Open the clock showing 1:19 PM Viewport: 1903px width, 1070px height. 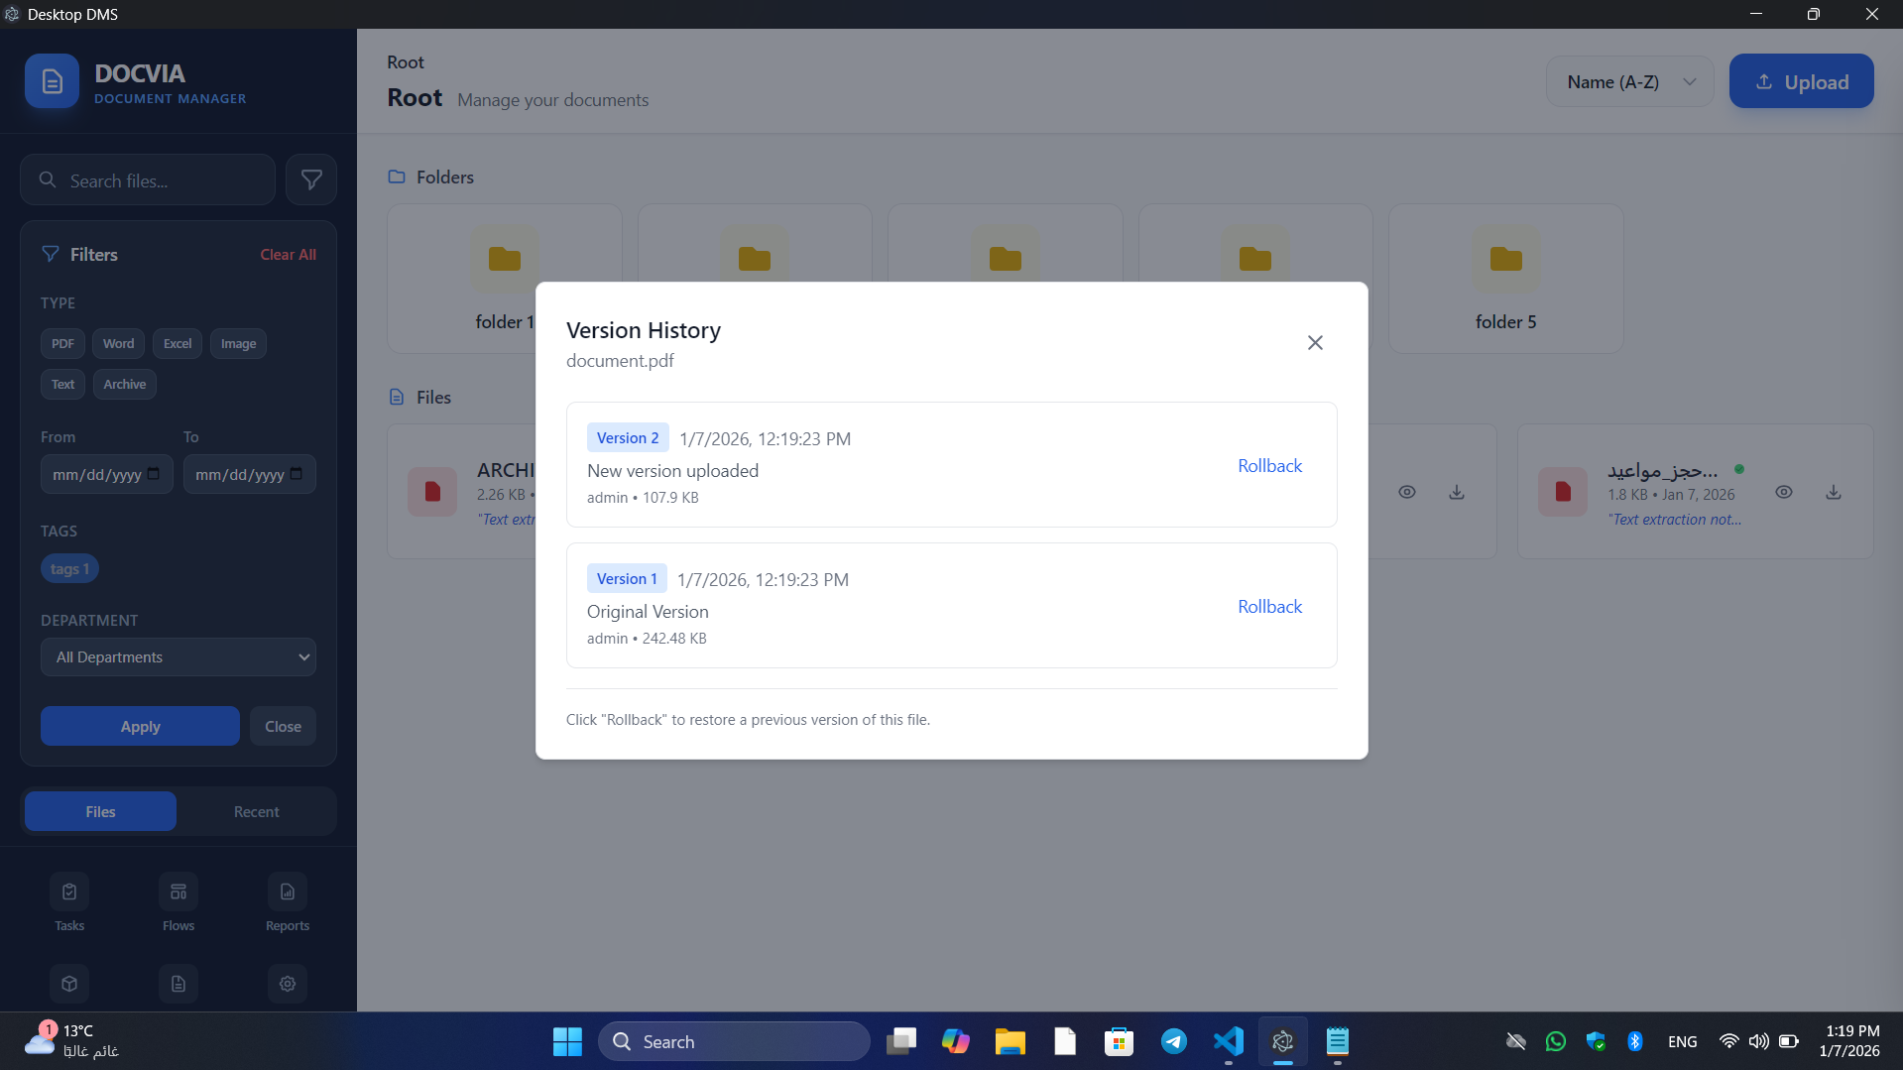(1851, 1041)
